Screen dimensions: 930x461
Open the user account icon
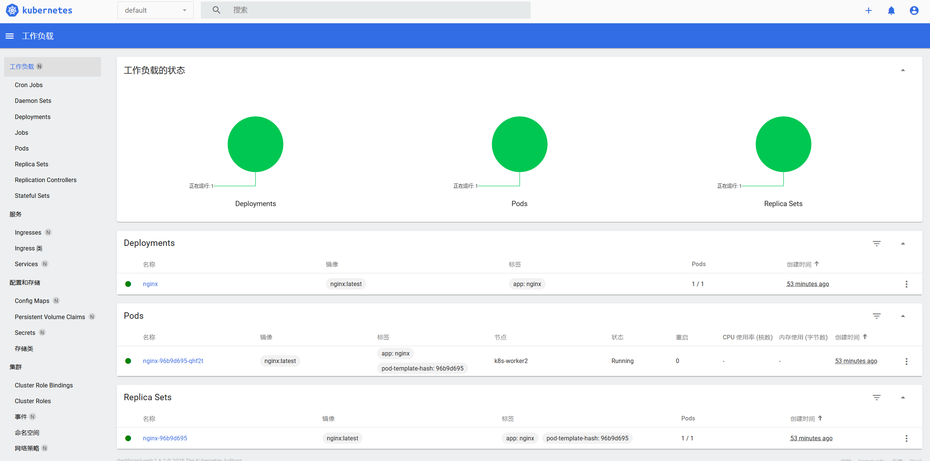click(914, 11)
